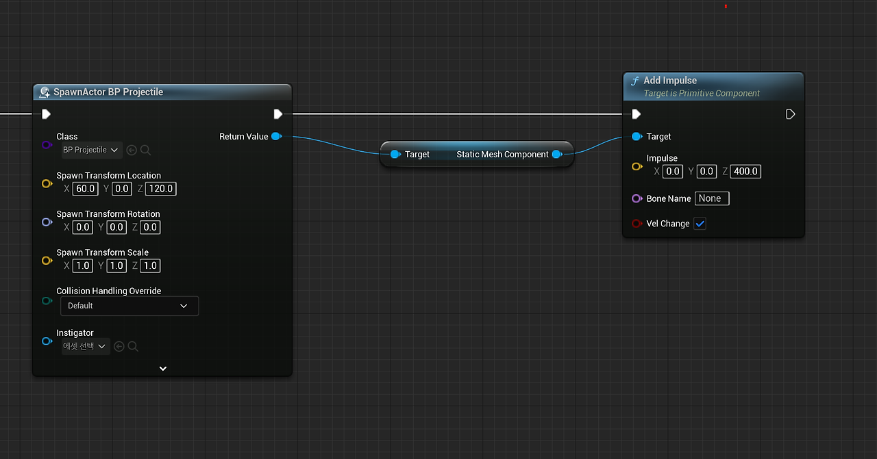Click the magnifier browse icon beside the Instigator picker
The width and height of the screenshot is (877, 459).
(134, 346)
